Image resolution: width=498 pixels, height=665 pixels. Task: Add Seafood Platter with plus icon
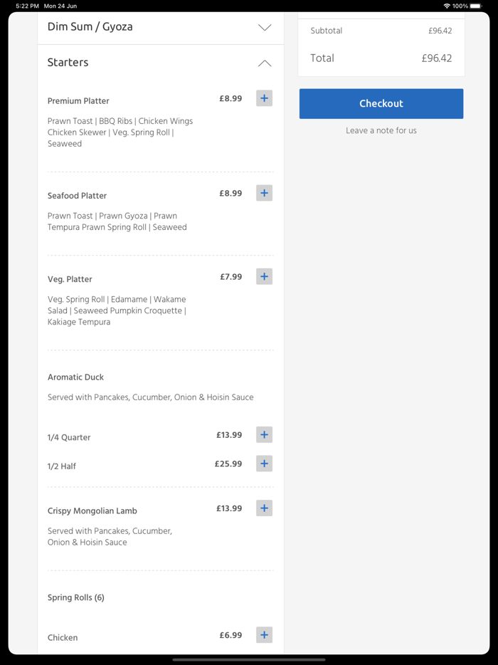pos(264,193)
